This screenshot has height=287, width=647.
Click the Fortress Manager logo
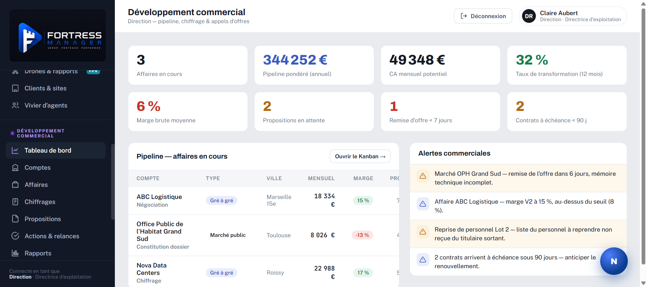click(x=58, y=35)
